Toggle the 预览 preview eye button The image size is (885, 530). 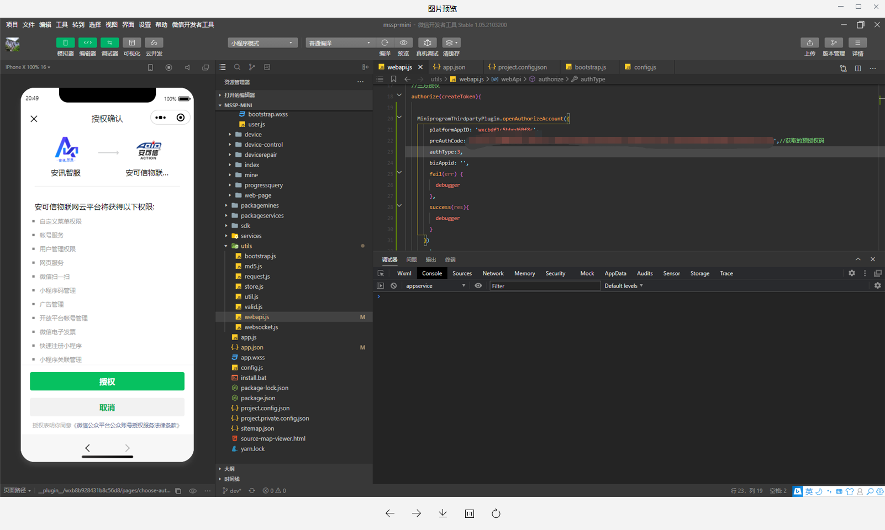tap(404, 43)
